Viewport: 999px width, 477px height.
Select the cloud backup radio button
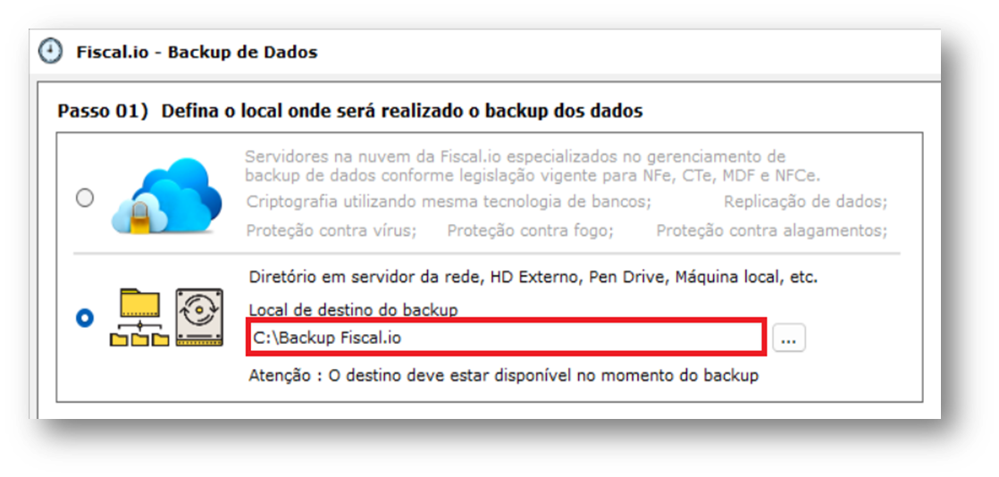click(85, 198)
